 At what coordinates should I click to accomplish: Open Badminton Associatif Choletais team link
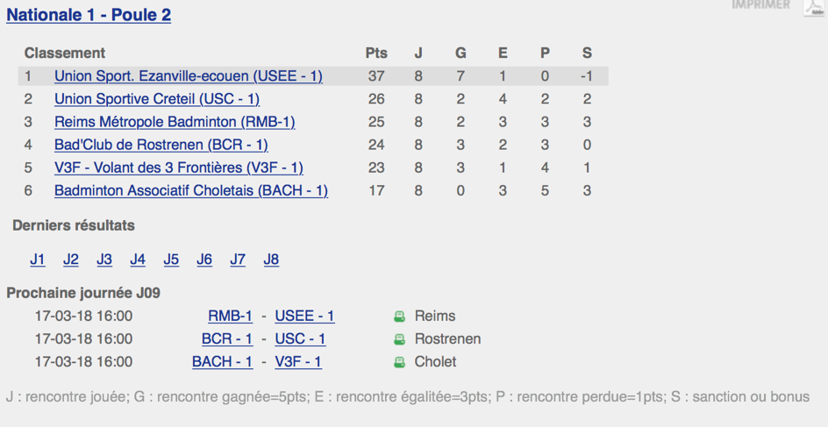(x=191, y=190)
